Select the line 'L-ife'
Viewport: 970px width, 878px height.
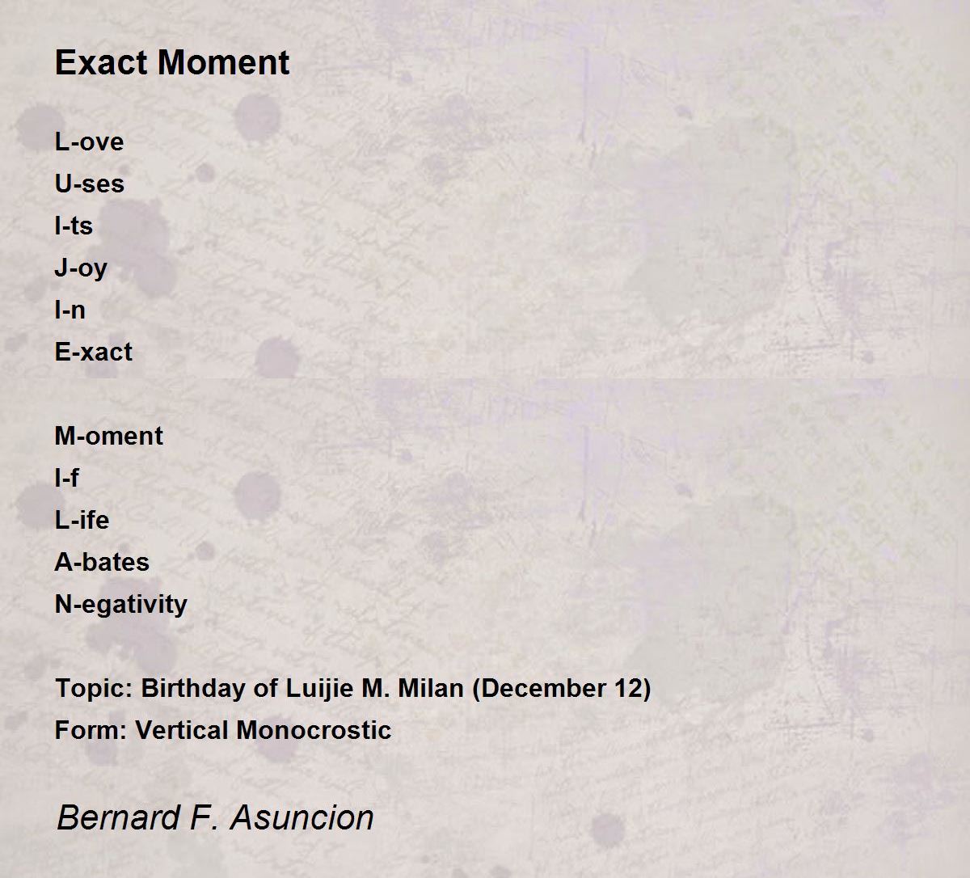tap(82, 520)
